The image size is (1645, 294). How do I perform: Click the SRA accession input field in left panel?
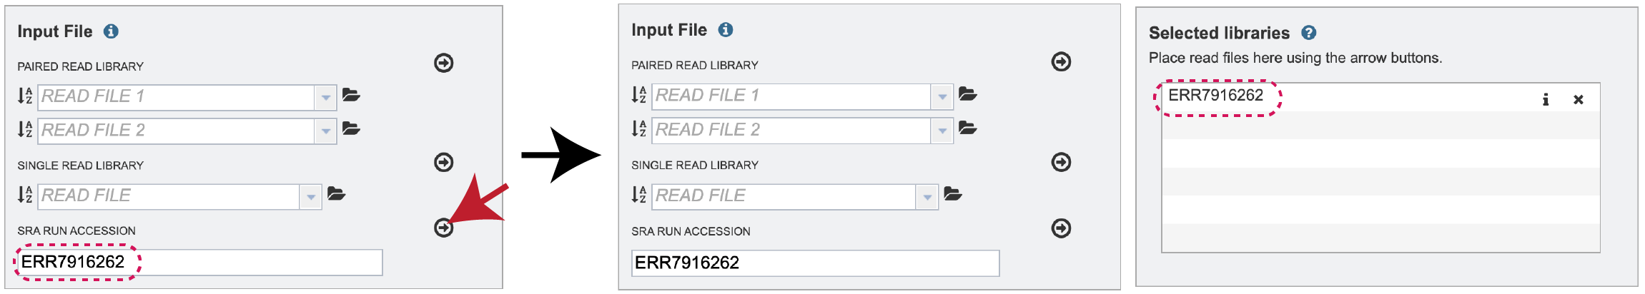[199, 262]
